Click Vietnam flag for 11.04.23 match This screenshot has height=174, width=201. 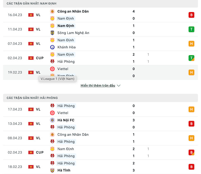(x=31, y=29)
